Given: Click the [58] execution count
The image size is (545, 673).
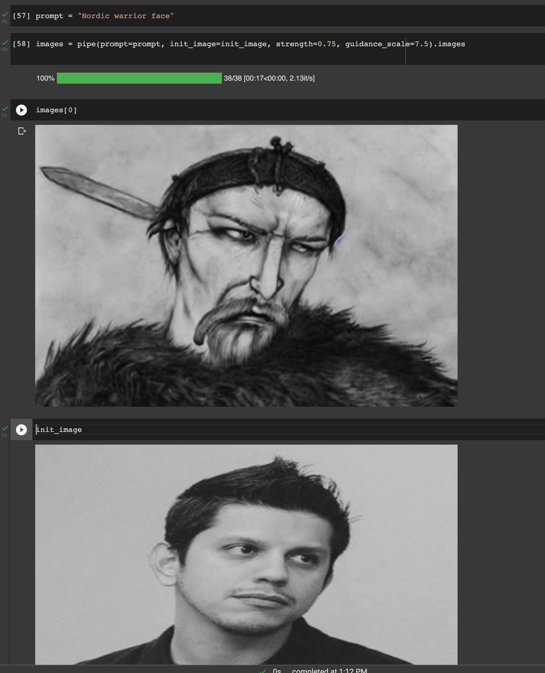Looking at the screenshot, I should point(21,44).
